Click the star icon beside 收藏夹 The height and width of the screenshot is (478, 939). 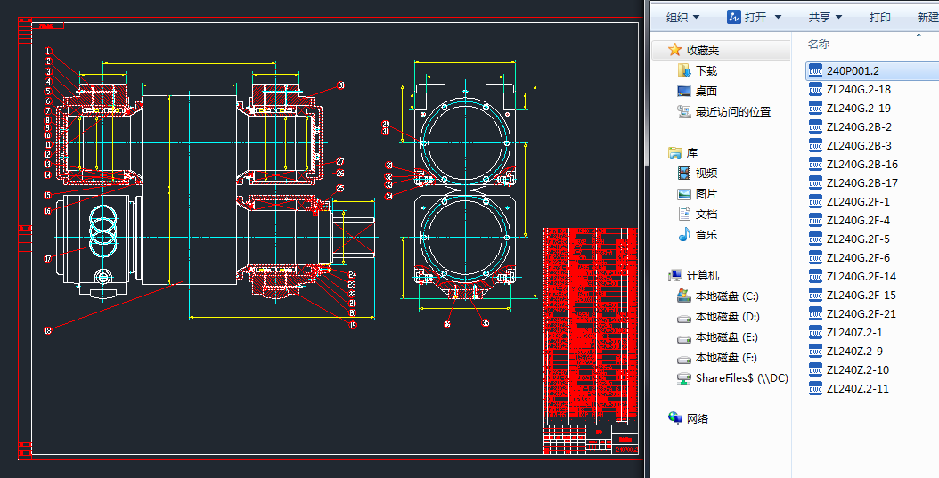pyautogui.click(x=675, y=50)
